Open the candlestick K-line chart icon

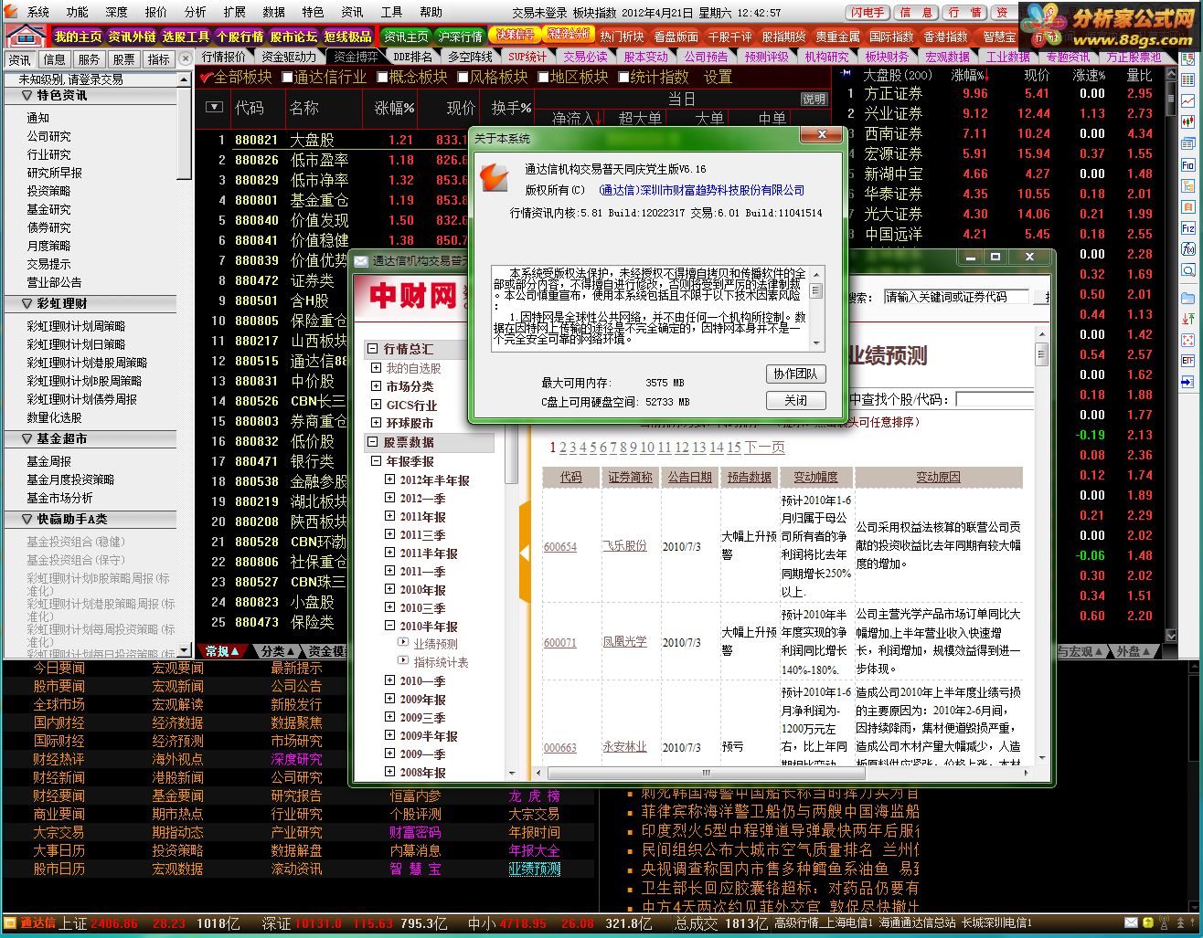[1188, 122]
